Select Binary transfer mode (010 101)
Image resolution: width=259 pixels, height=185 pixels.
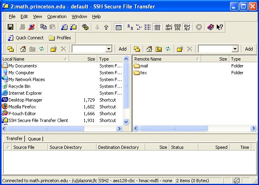(x=178, y=27)
